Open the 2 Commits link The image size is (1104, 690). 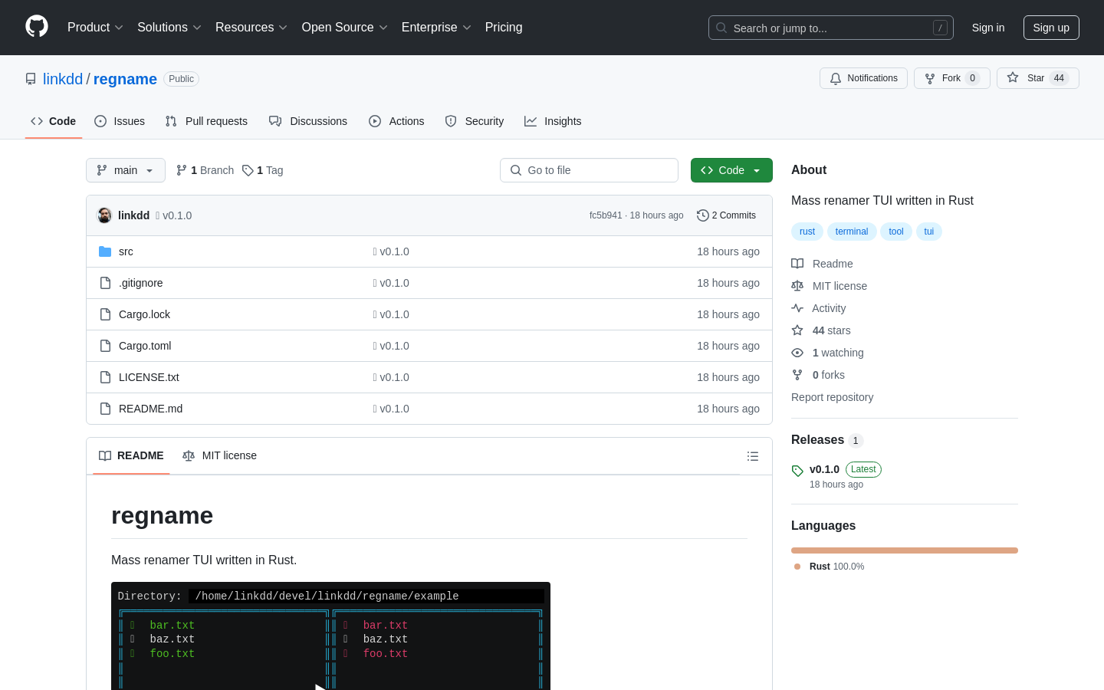726,215
